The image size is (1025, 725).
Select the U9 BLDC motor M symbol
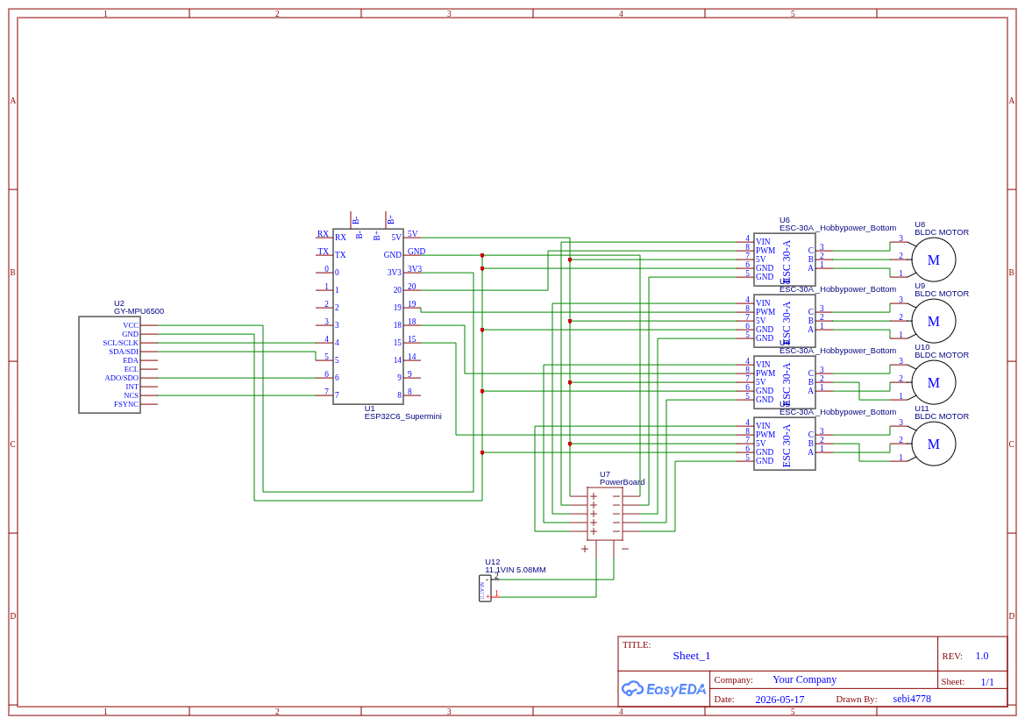pyautogui.click(x=934, y=321)
